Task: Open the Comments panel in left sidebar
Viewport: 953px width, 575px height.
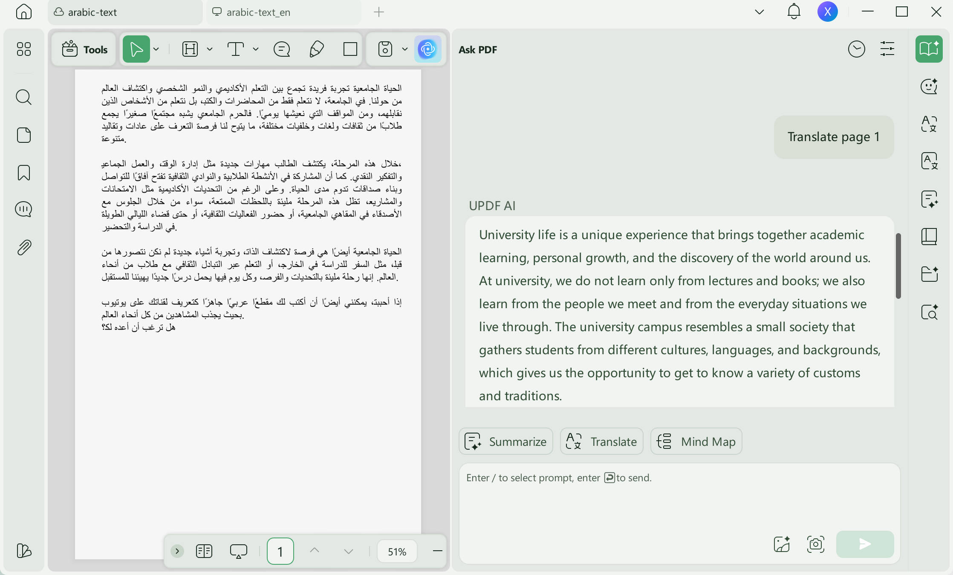Action: [23, 209]
